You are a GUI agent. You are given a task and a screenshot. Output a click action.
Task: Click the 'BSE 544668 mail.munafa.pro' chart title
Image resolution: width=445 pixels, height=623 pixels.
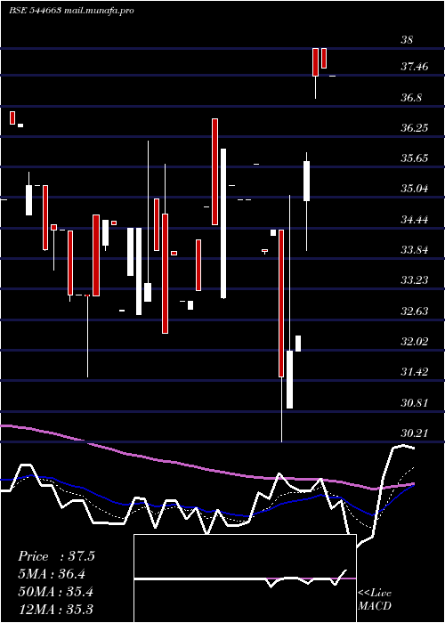(71, 11)
